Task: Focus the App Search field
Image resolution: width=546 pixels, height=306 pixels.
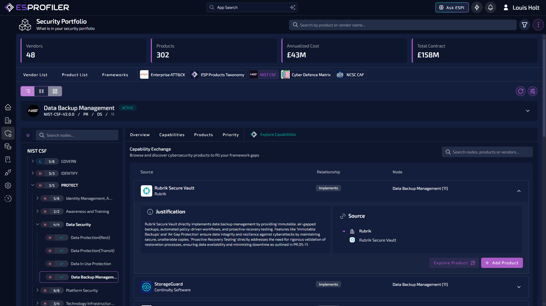Action: pyautogui.click(x=252, y=7)
